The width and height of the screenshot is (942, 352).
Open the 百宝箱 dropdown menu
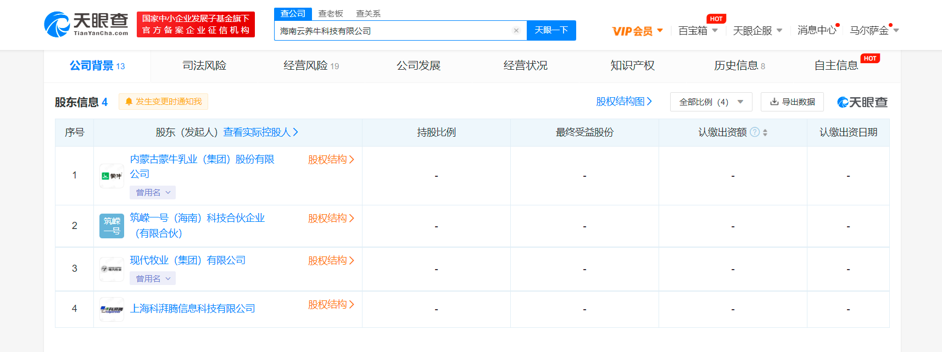click(698, 31)
